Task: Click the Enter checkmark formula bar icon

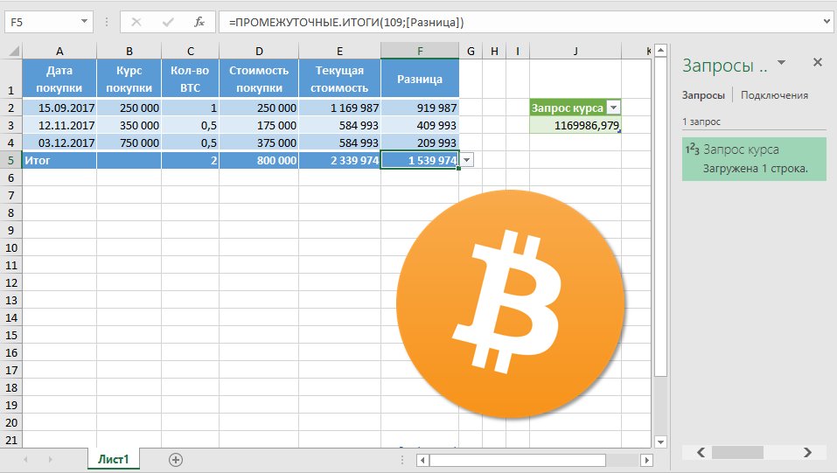Action: (168, 22)
